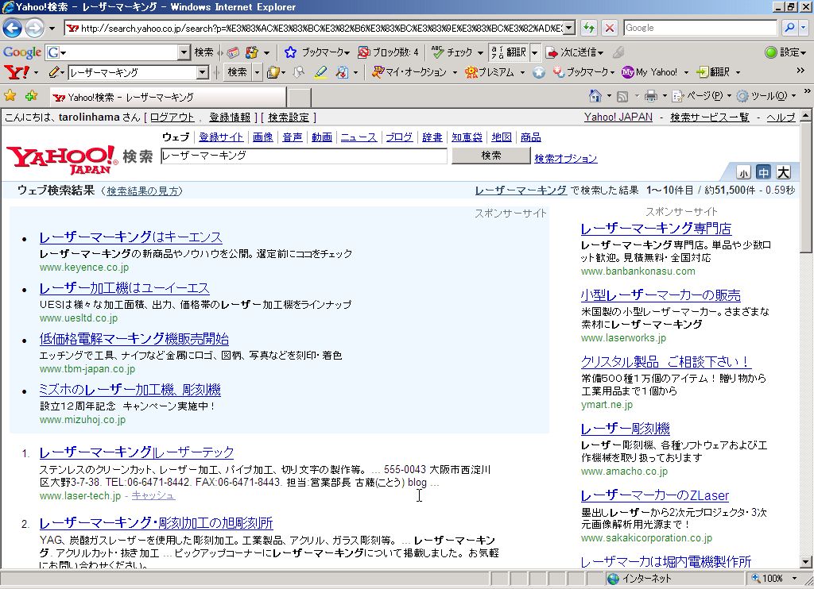Switch to 画像 search tab
The width and height of the screenshot is (814, 589).
(262, 137)
